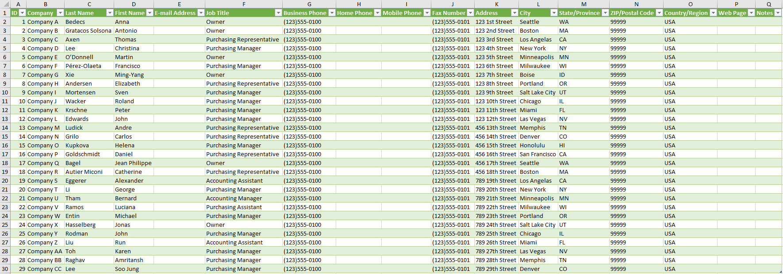
Task: Open the ZIP/Postal Code filter dropdown
Action: tap(659, 13)
